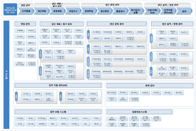Select the vertical IT 시스템 sidebar
The image size is (196, 131).
[5, 75]
